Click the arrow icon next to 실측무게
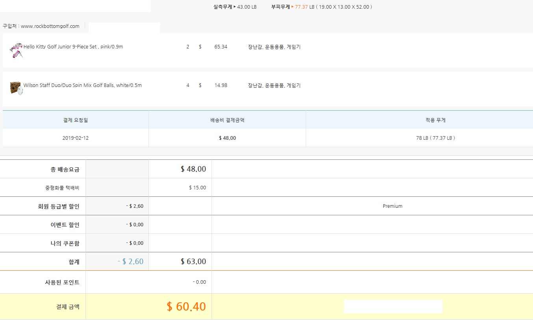 [x=235, y=7]
